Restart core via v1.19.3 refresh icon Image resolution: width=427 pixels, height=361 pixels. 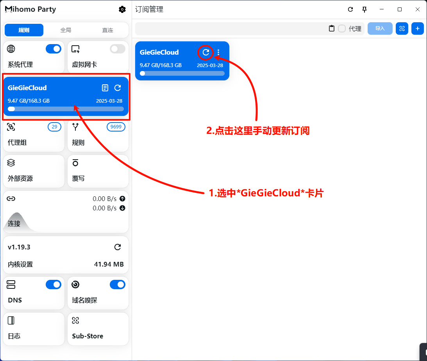point(118,247)
